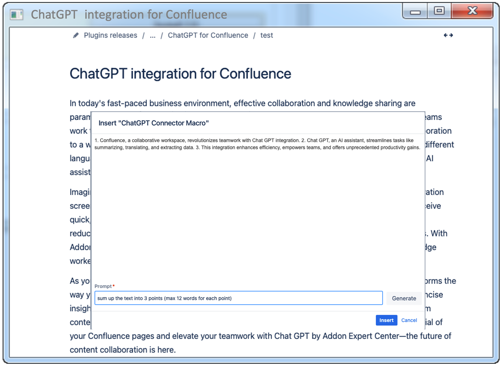The width and height of the screenshot is (502, 367).
Task: Open the test breadcrumb page
Action: coord(266,35)
